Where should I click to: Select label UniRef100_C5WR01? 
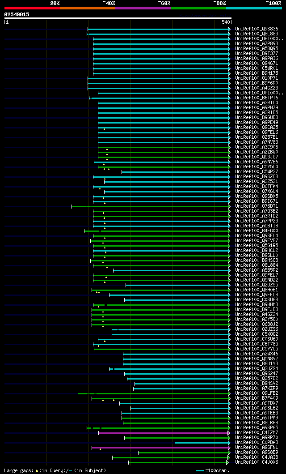tap(257, 68)
